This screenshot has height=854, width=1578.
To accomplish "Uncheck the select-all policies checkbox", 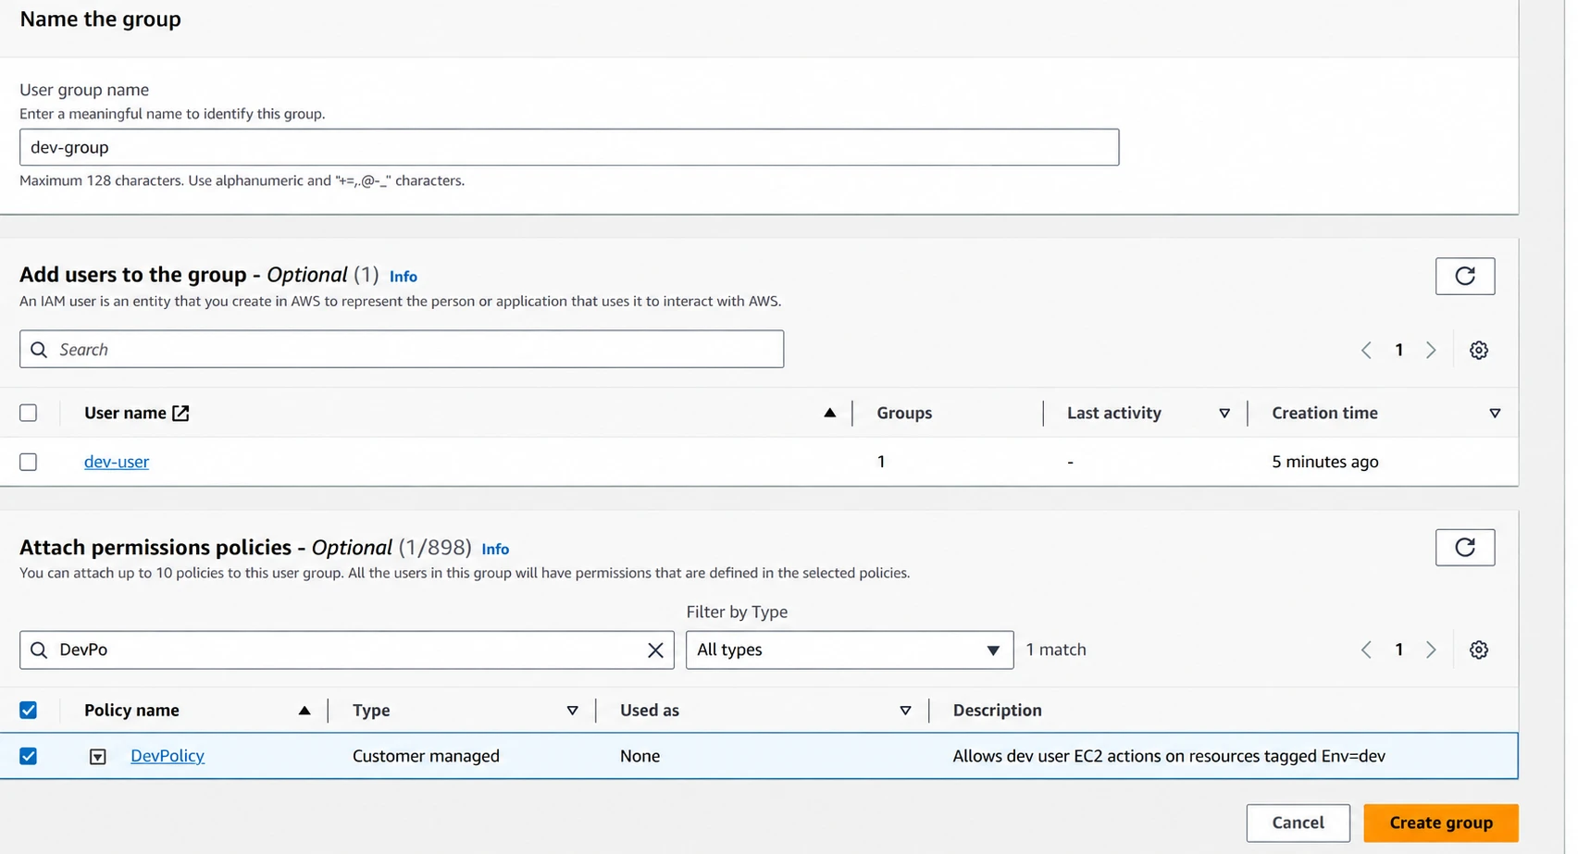I will (x=29, y=710).
